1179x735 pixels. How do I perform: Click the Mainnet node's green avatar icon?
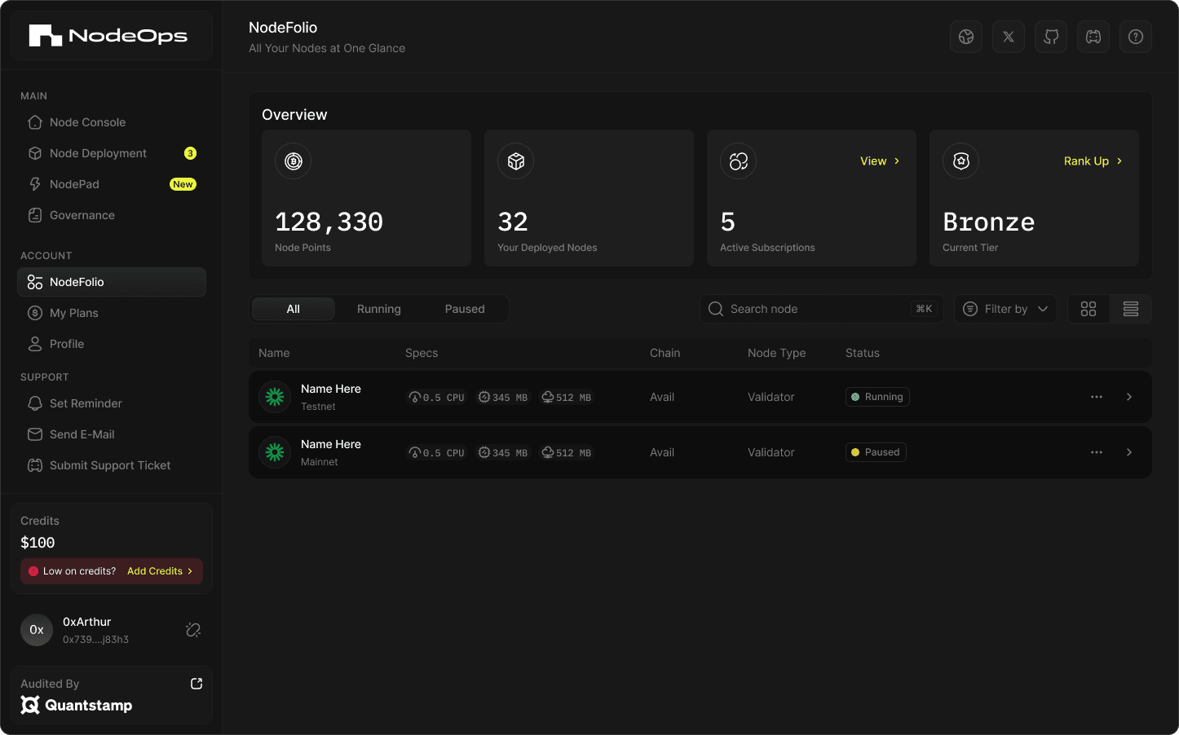pyautogui.click(x=275, y=452)
